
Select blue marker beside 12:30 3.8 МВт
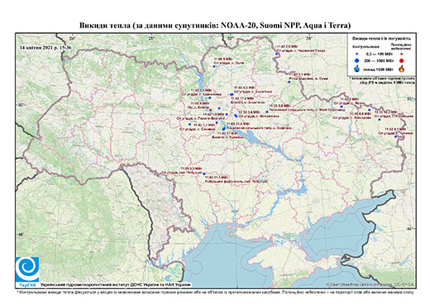pos(236,116)
